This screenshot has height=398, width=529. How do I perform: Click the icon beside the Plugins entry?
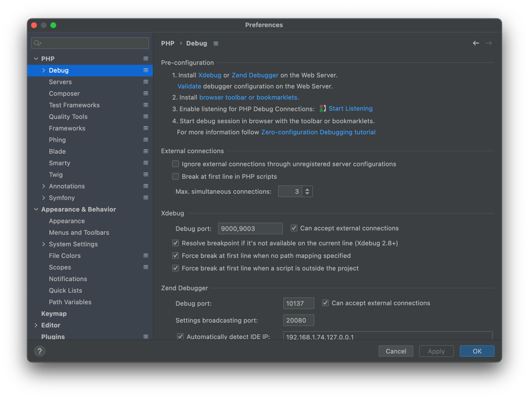pyautogui.click(x=146, y=337)
